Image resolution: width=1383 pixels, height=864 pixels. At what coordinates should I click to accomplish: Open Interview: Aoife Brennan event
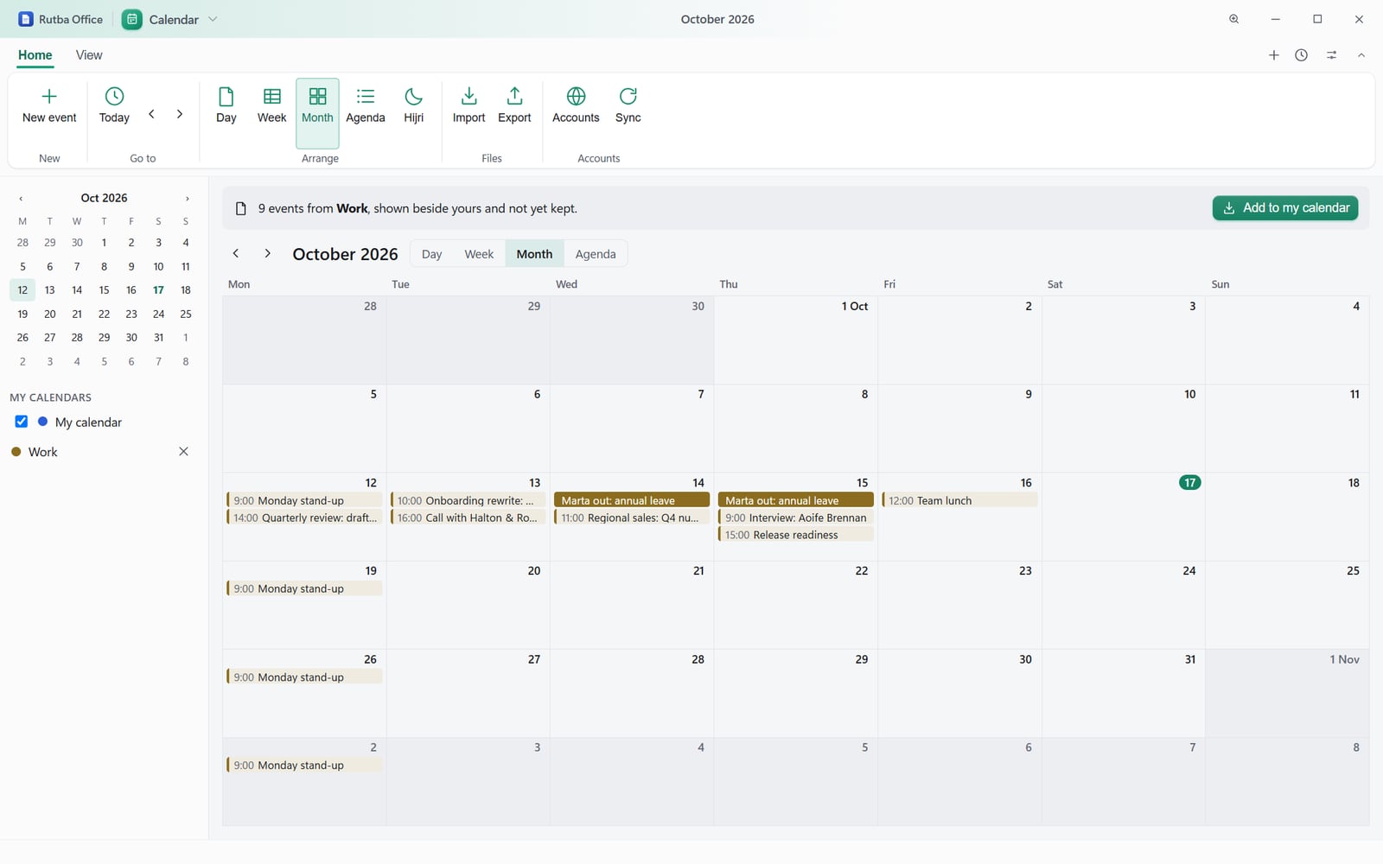click(795, 518)
